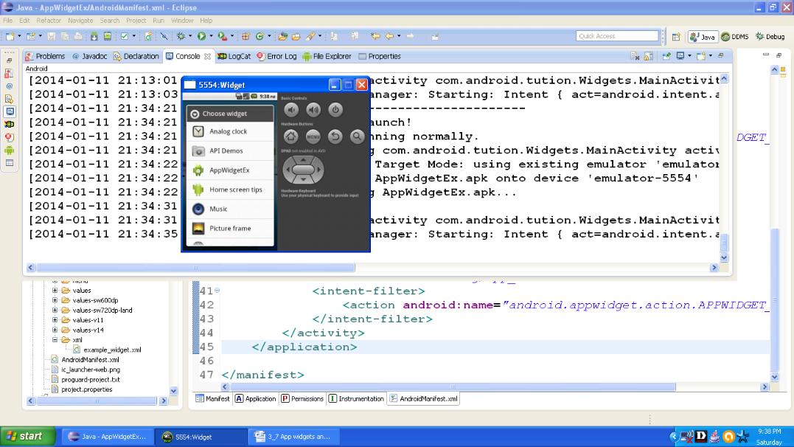Switch to the Error Log tab

point(276,56)
